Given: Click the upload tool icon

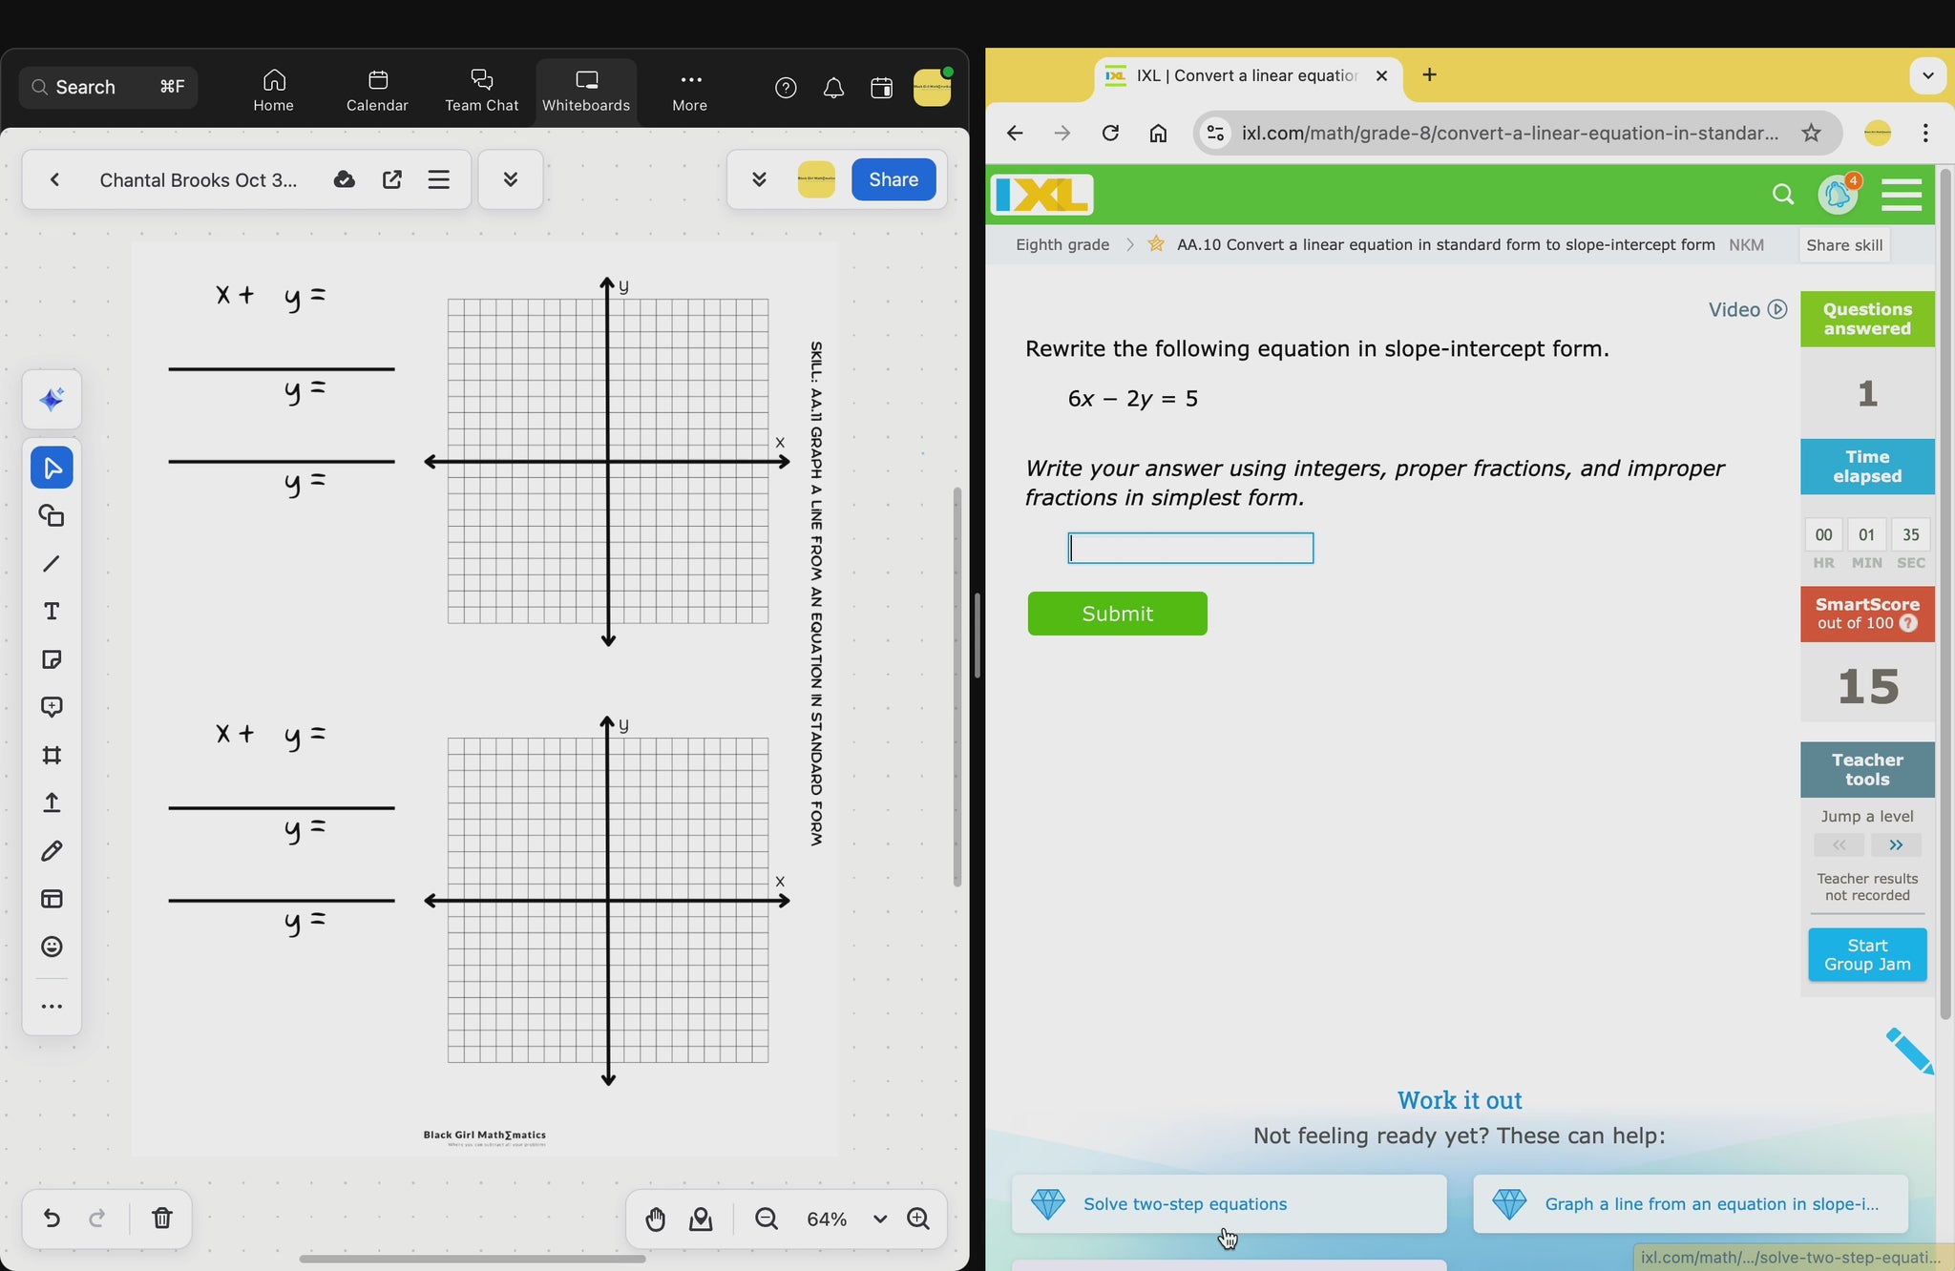Looking at the screenshot, I should coord(52,802).
